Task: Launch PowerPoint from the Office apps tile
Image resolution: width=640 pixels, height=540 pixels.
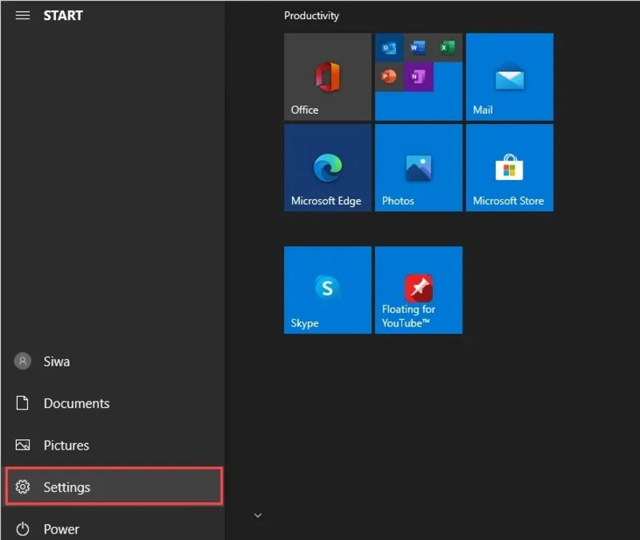Action: 390,77
